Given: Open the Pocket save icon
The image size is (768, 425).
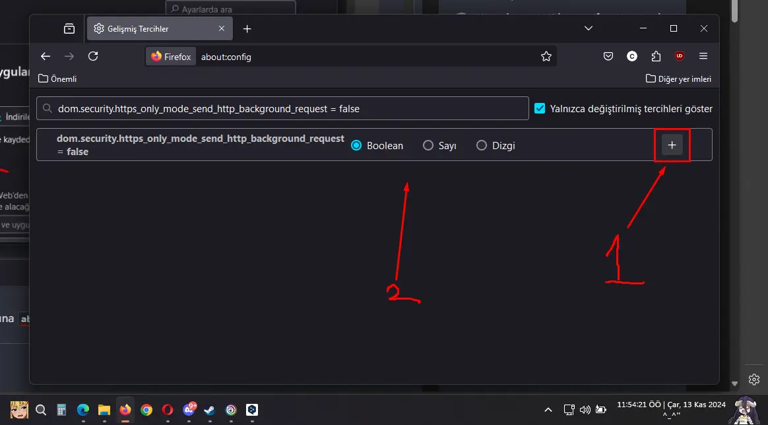Looking at the screenshot, I should 608,56.
